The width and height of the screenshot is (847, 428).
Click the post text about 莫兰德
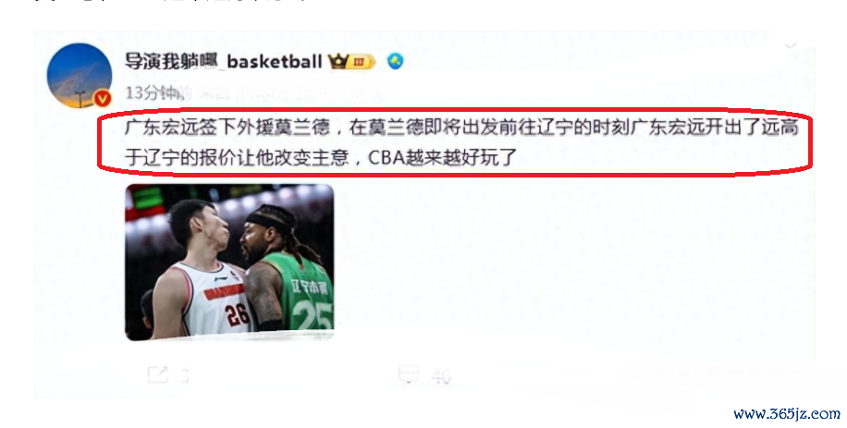coord(461,142)
